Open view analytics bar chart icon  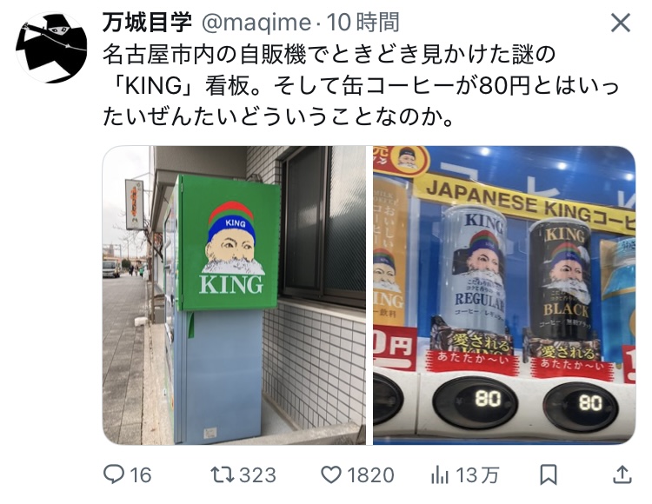[440, 474]
